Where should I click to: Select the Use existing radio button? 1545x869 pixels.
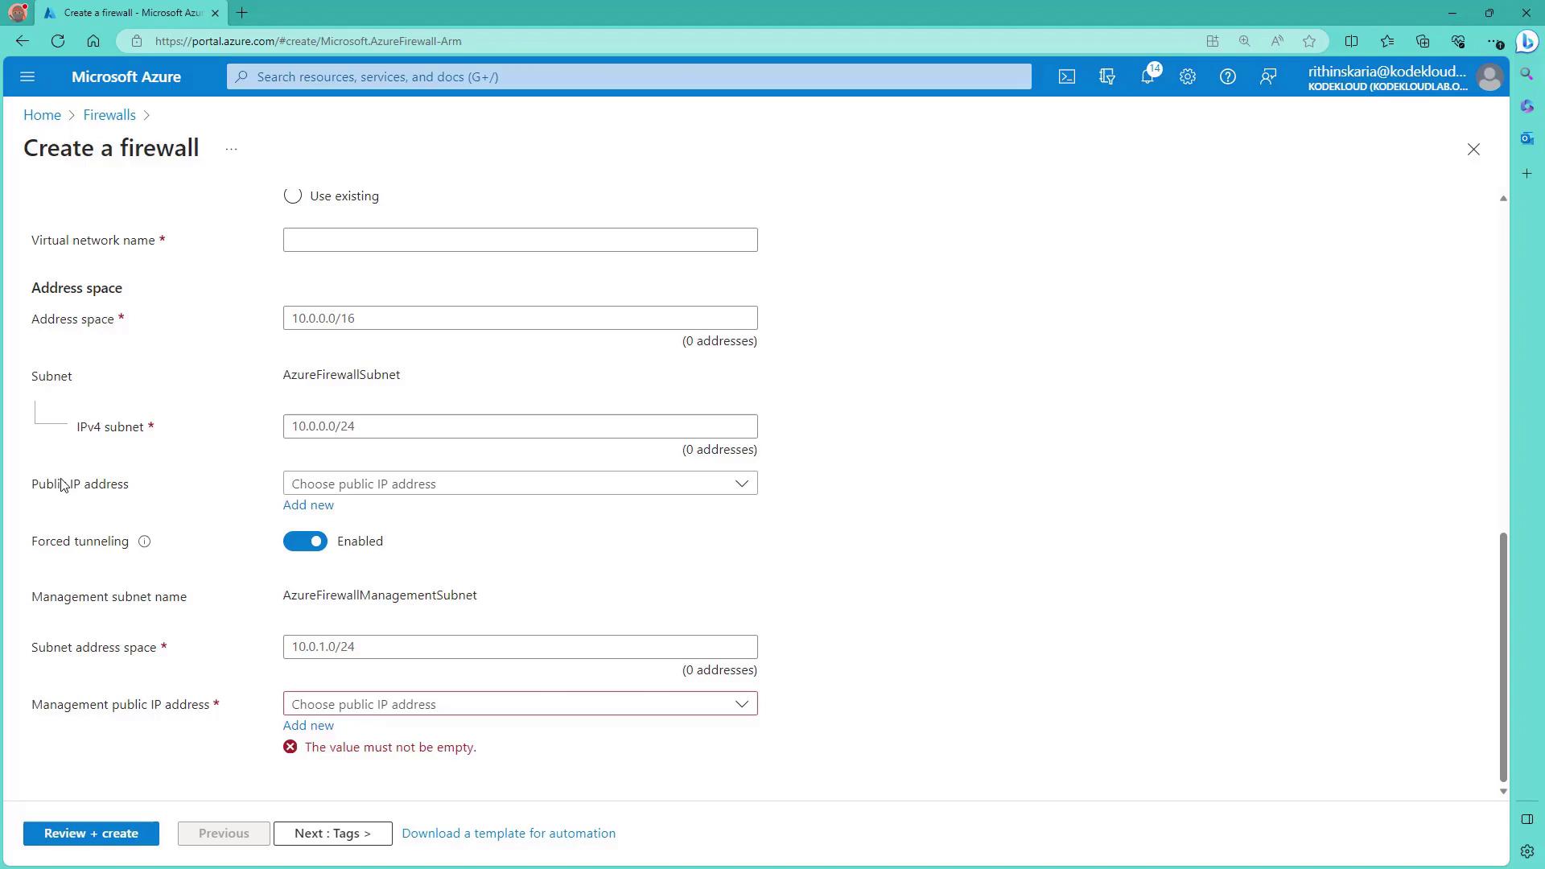click(x=293, y=196)
